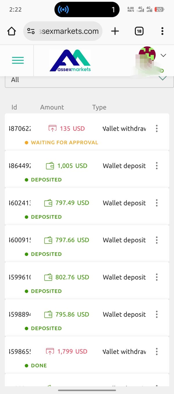Tap the site settings icon in address bar
Screen dimensions: 174x394
point(31,31)
